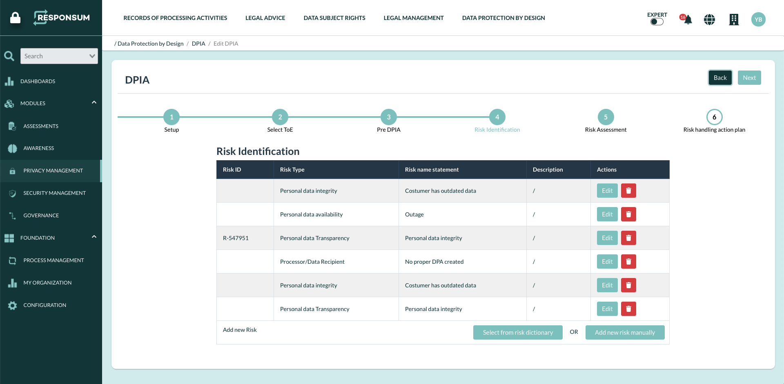
Task: Click the trash icon for risk R-547951
Action: (628, 238)
